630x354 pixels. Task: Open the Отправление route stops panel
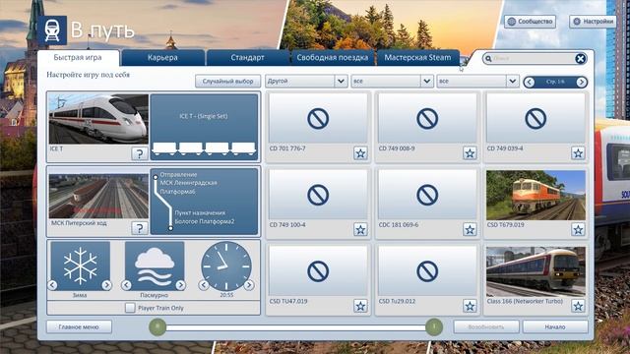pos(204,202)
